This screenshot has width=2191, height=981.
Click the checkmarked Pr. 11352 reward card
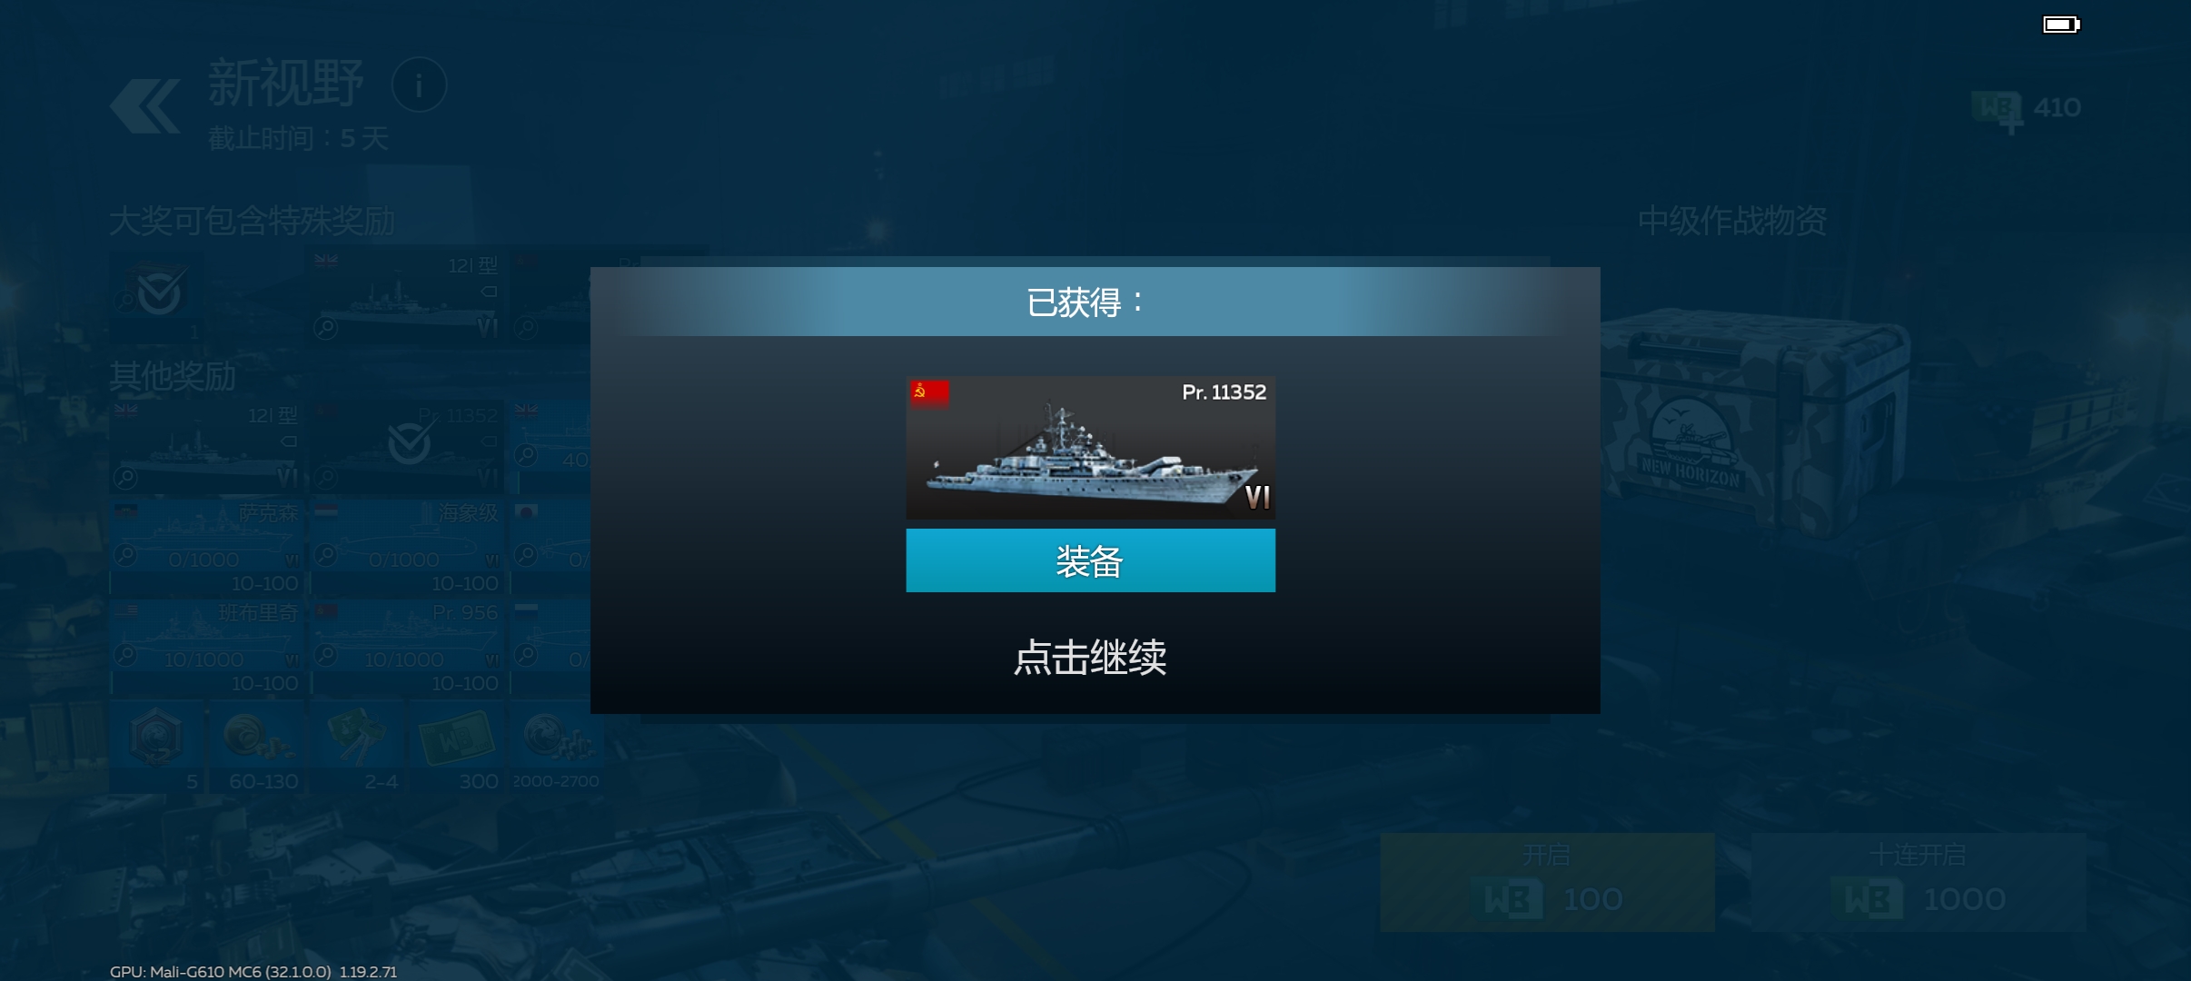pos(408,446)
